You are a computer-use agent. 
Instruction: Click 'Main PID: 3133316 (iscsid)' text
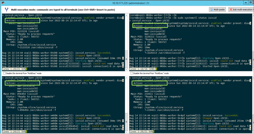20,31
